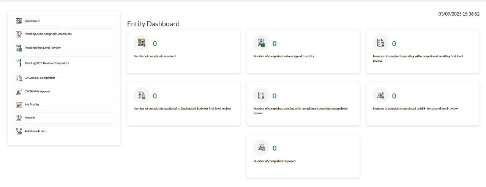Viewport: 486px width, 187px height.
Task: Click the Pending First Level Review icon
Action: coord(19,48)
